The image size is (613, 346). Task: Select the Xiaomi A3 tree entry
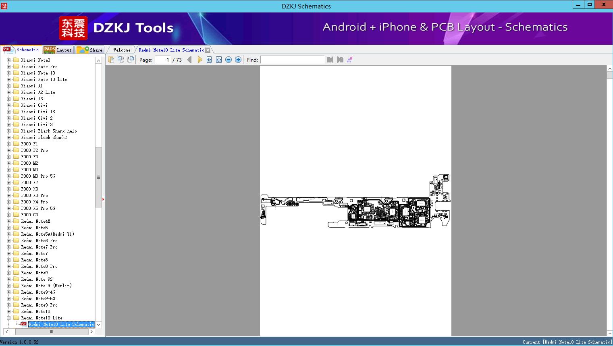pyautogui.click(x=32, y=99)
